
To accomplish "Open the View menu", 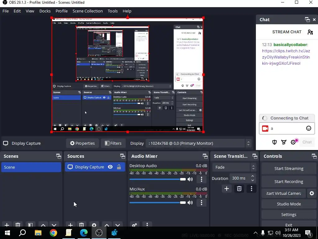I will 30,11.
